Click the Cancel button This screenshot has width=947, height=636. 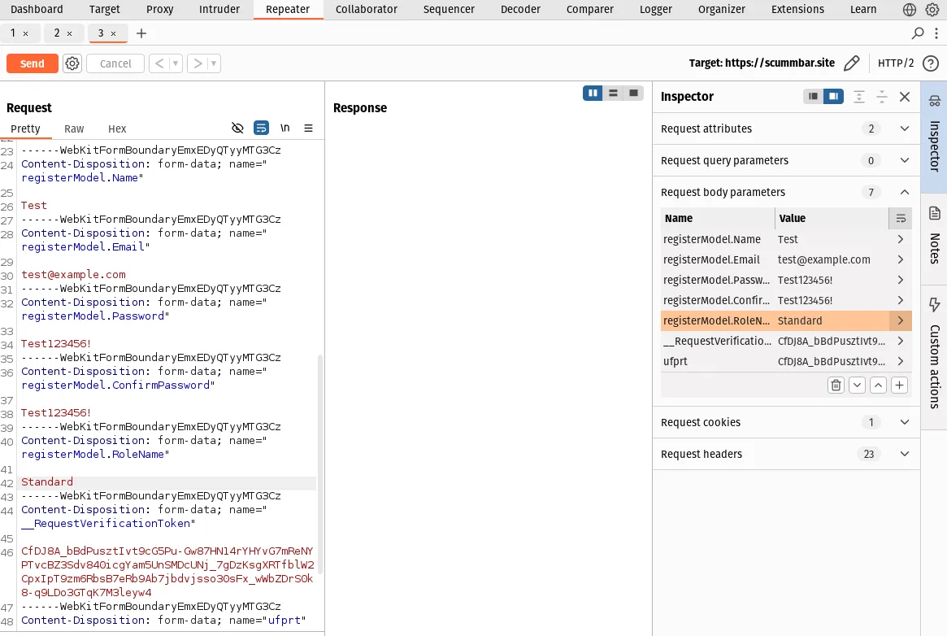[115, 63]
